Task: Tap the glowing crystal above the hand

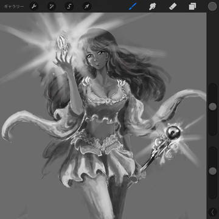Action: 61,43
